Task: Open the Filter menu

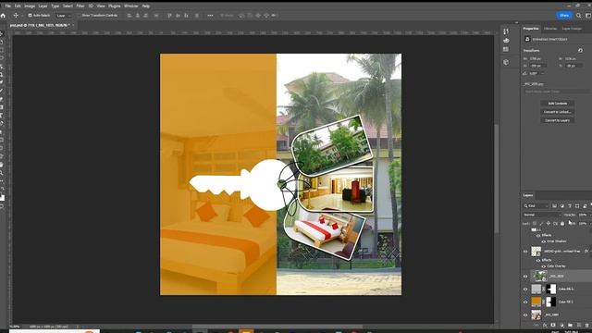Action: (x=80, y=6)
